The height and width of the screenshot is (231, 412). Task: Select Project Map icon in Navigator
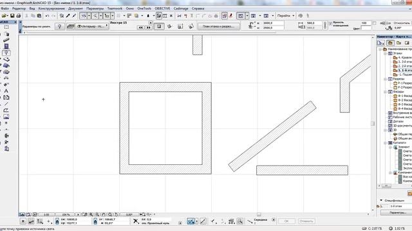(x=390, y=43)
